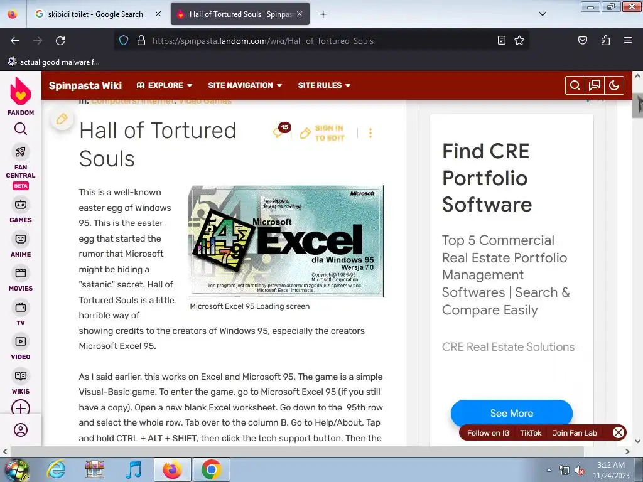
Task: Open the 'actual good malware f...' bookmark
Action: pyautogui.click(x=54, y=62)
